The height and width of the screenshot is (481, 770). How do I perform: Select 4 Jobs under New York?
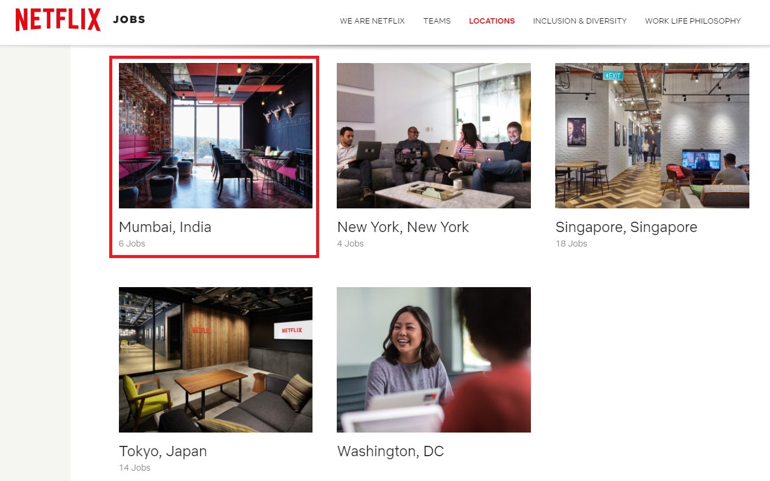pyautogui.click(x=350, y=244)
